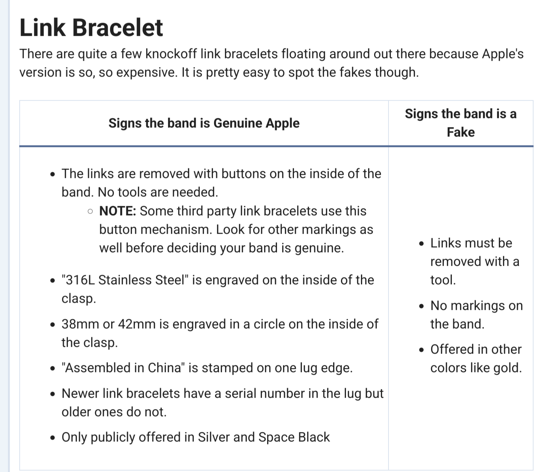
Task: Click the light blue strip at left edge
Action: (4, 236)
